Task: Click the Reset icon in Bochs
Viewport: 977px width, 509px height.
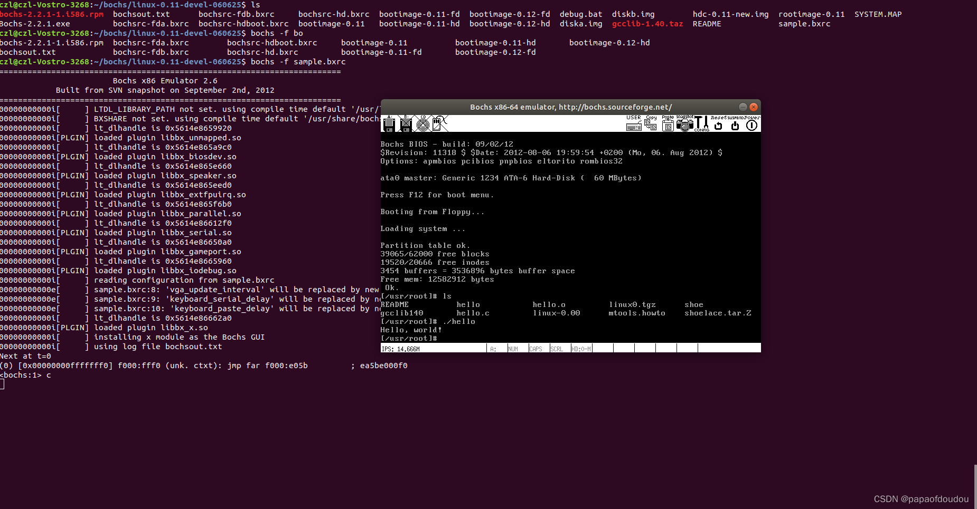Action: pyautogui.click(x=718, y=124)
